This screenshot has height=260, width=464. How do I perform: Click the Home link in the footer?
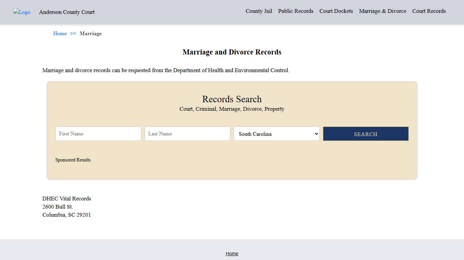click(232, 253)
